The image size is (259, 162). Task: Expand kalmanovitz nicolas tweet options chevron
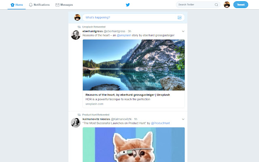point(183,119)
